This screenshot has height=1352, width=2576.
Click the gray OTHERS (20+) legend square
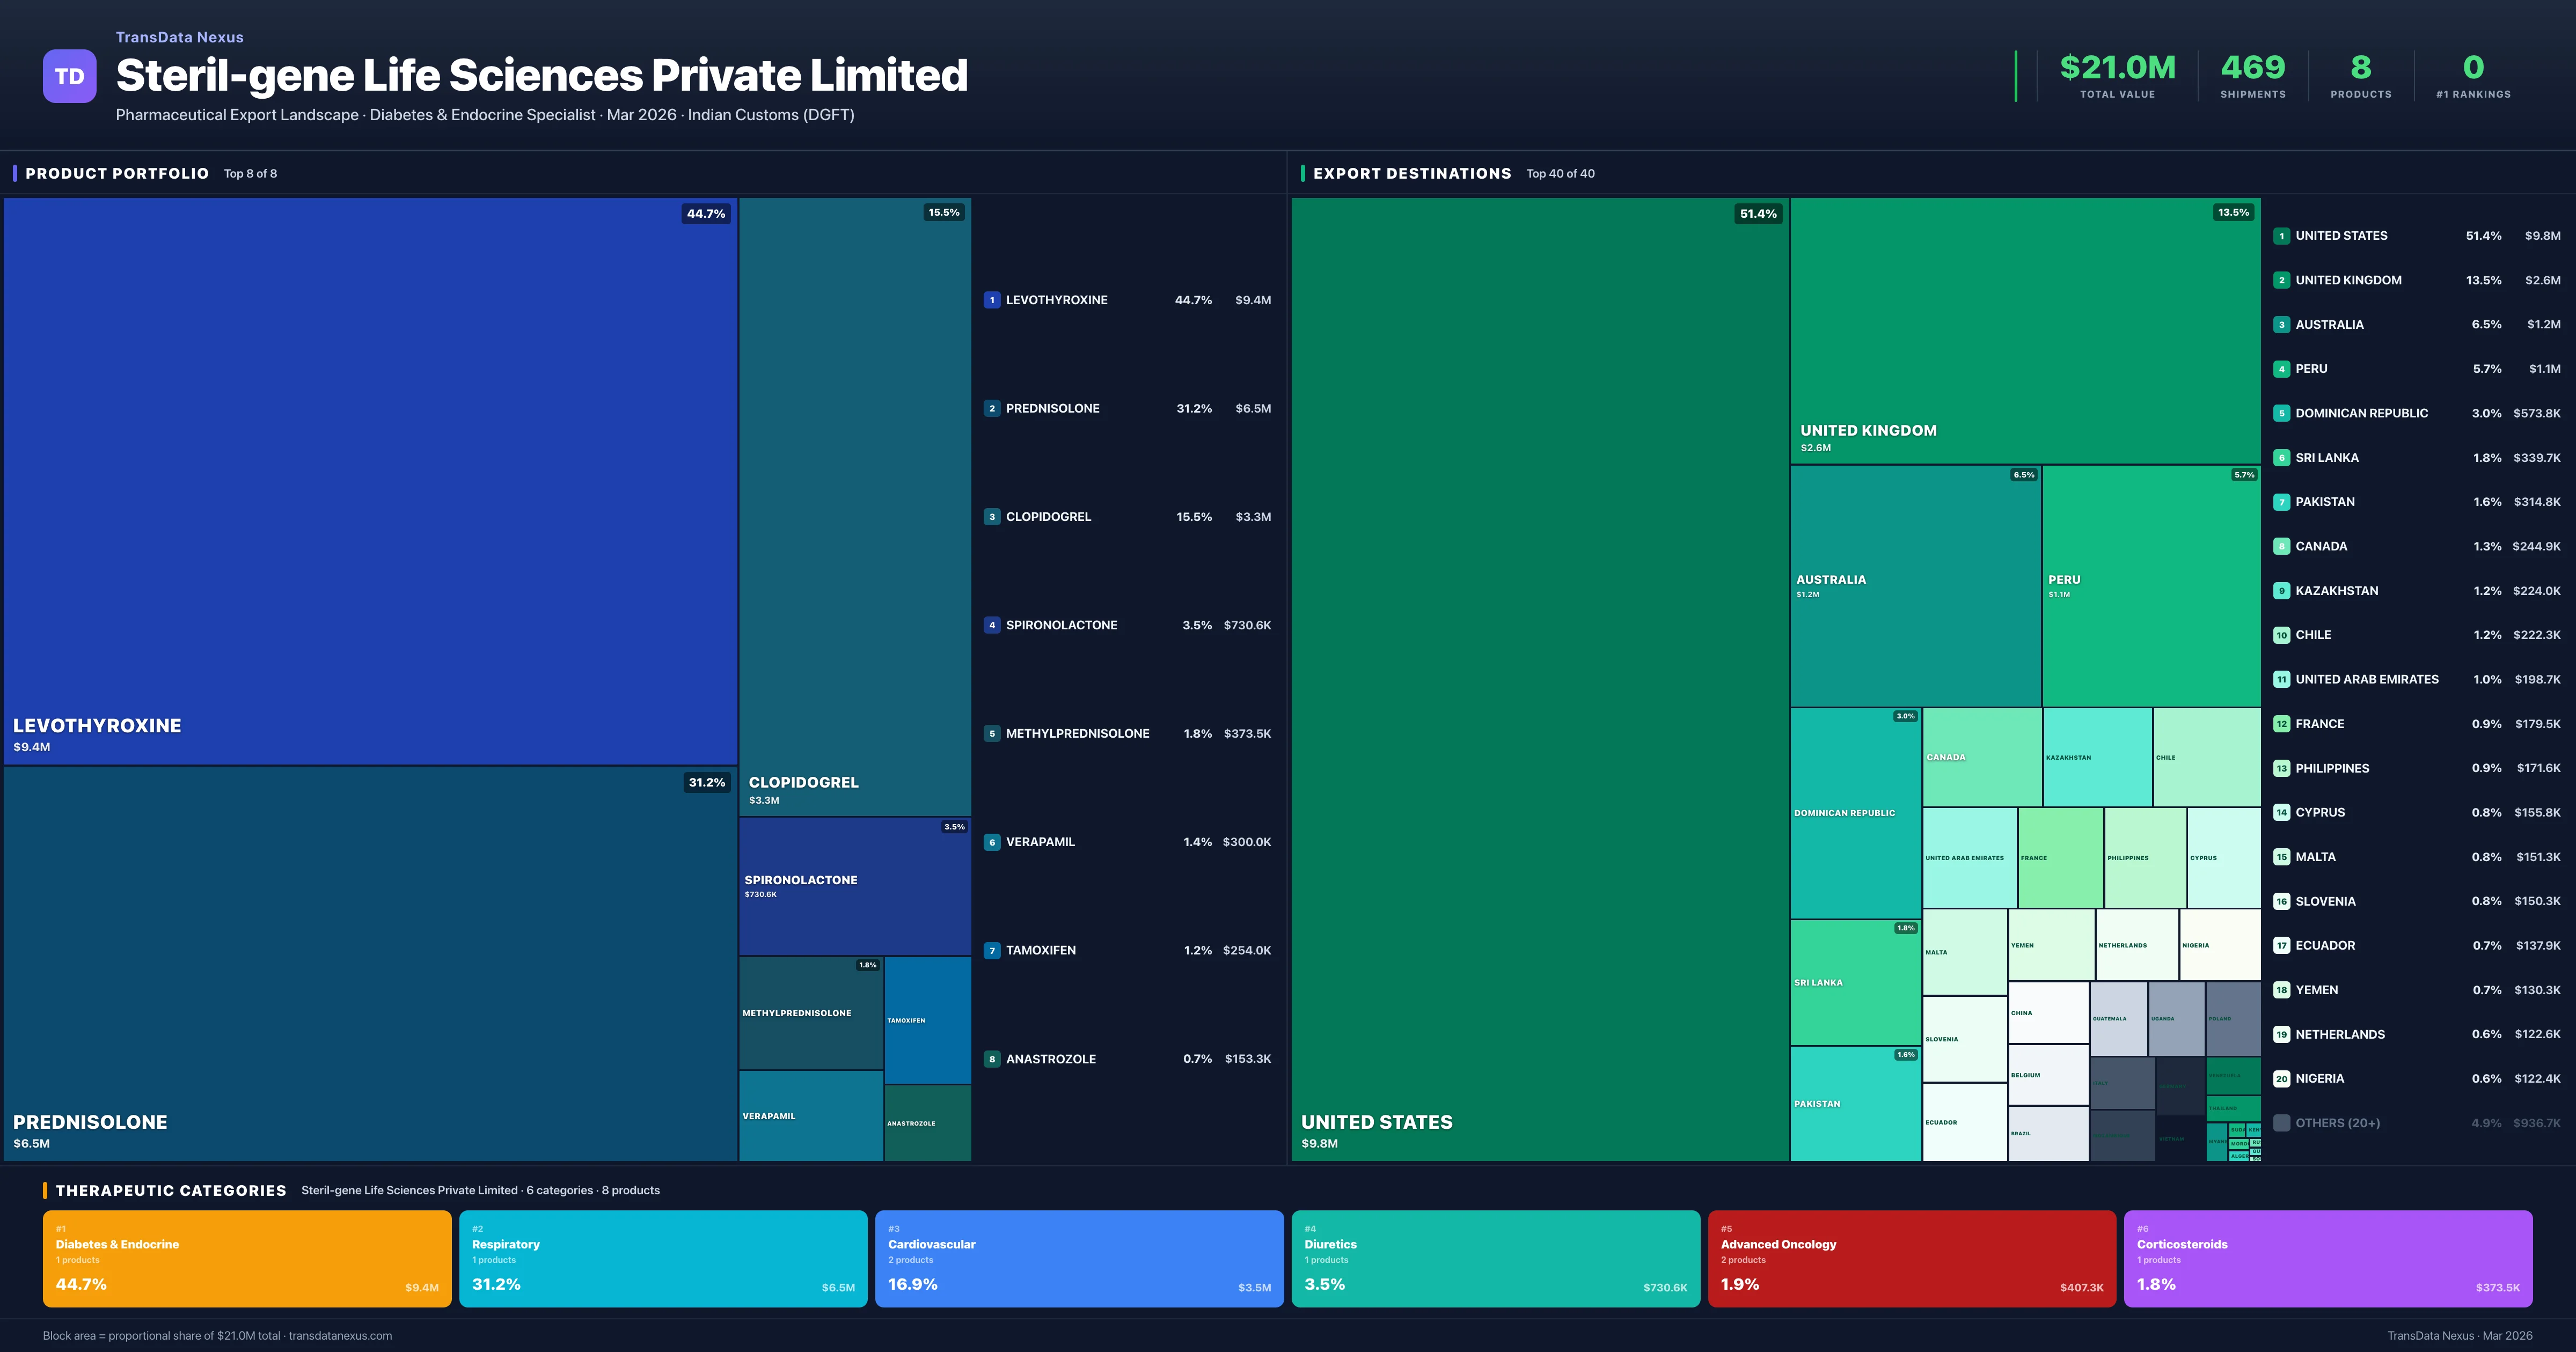(x=2281, y=1123)
